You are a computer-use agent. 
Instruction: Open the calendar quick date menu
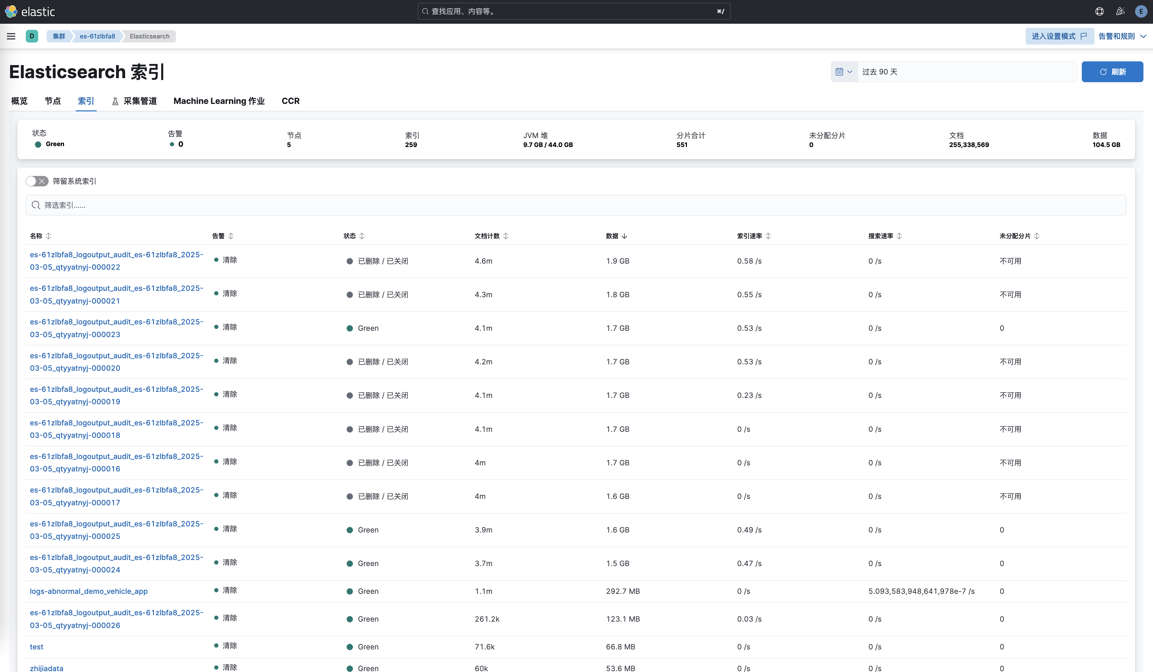[844, 72]
